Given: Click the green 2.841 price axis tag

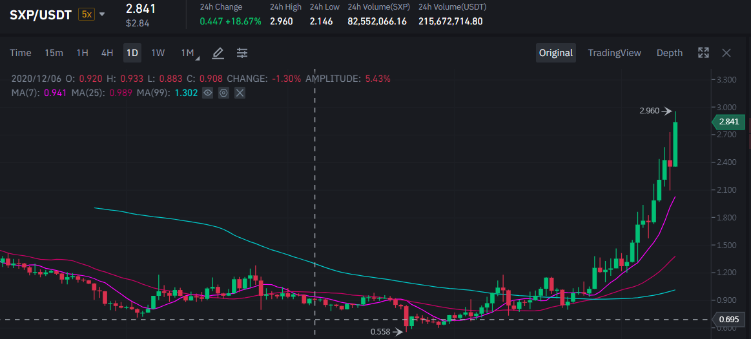Looking at the screenshot, I should click(x=730, y=122).
